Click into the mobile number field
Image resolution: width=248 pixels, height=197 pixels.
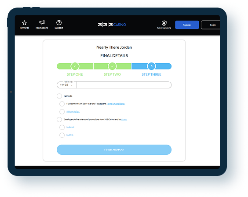[x=124, y=85]
